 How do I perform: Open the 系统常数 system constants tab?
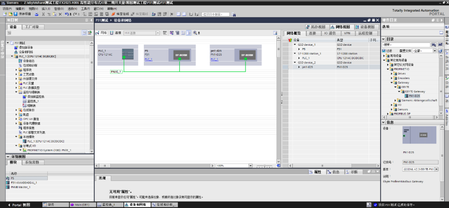tap(32, 162)
